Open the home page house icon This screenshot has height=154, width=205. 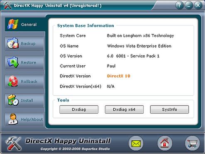[x=165, y=143]
